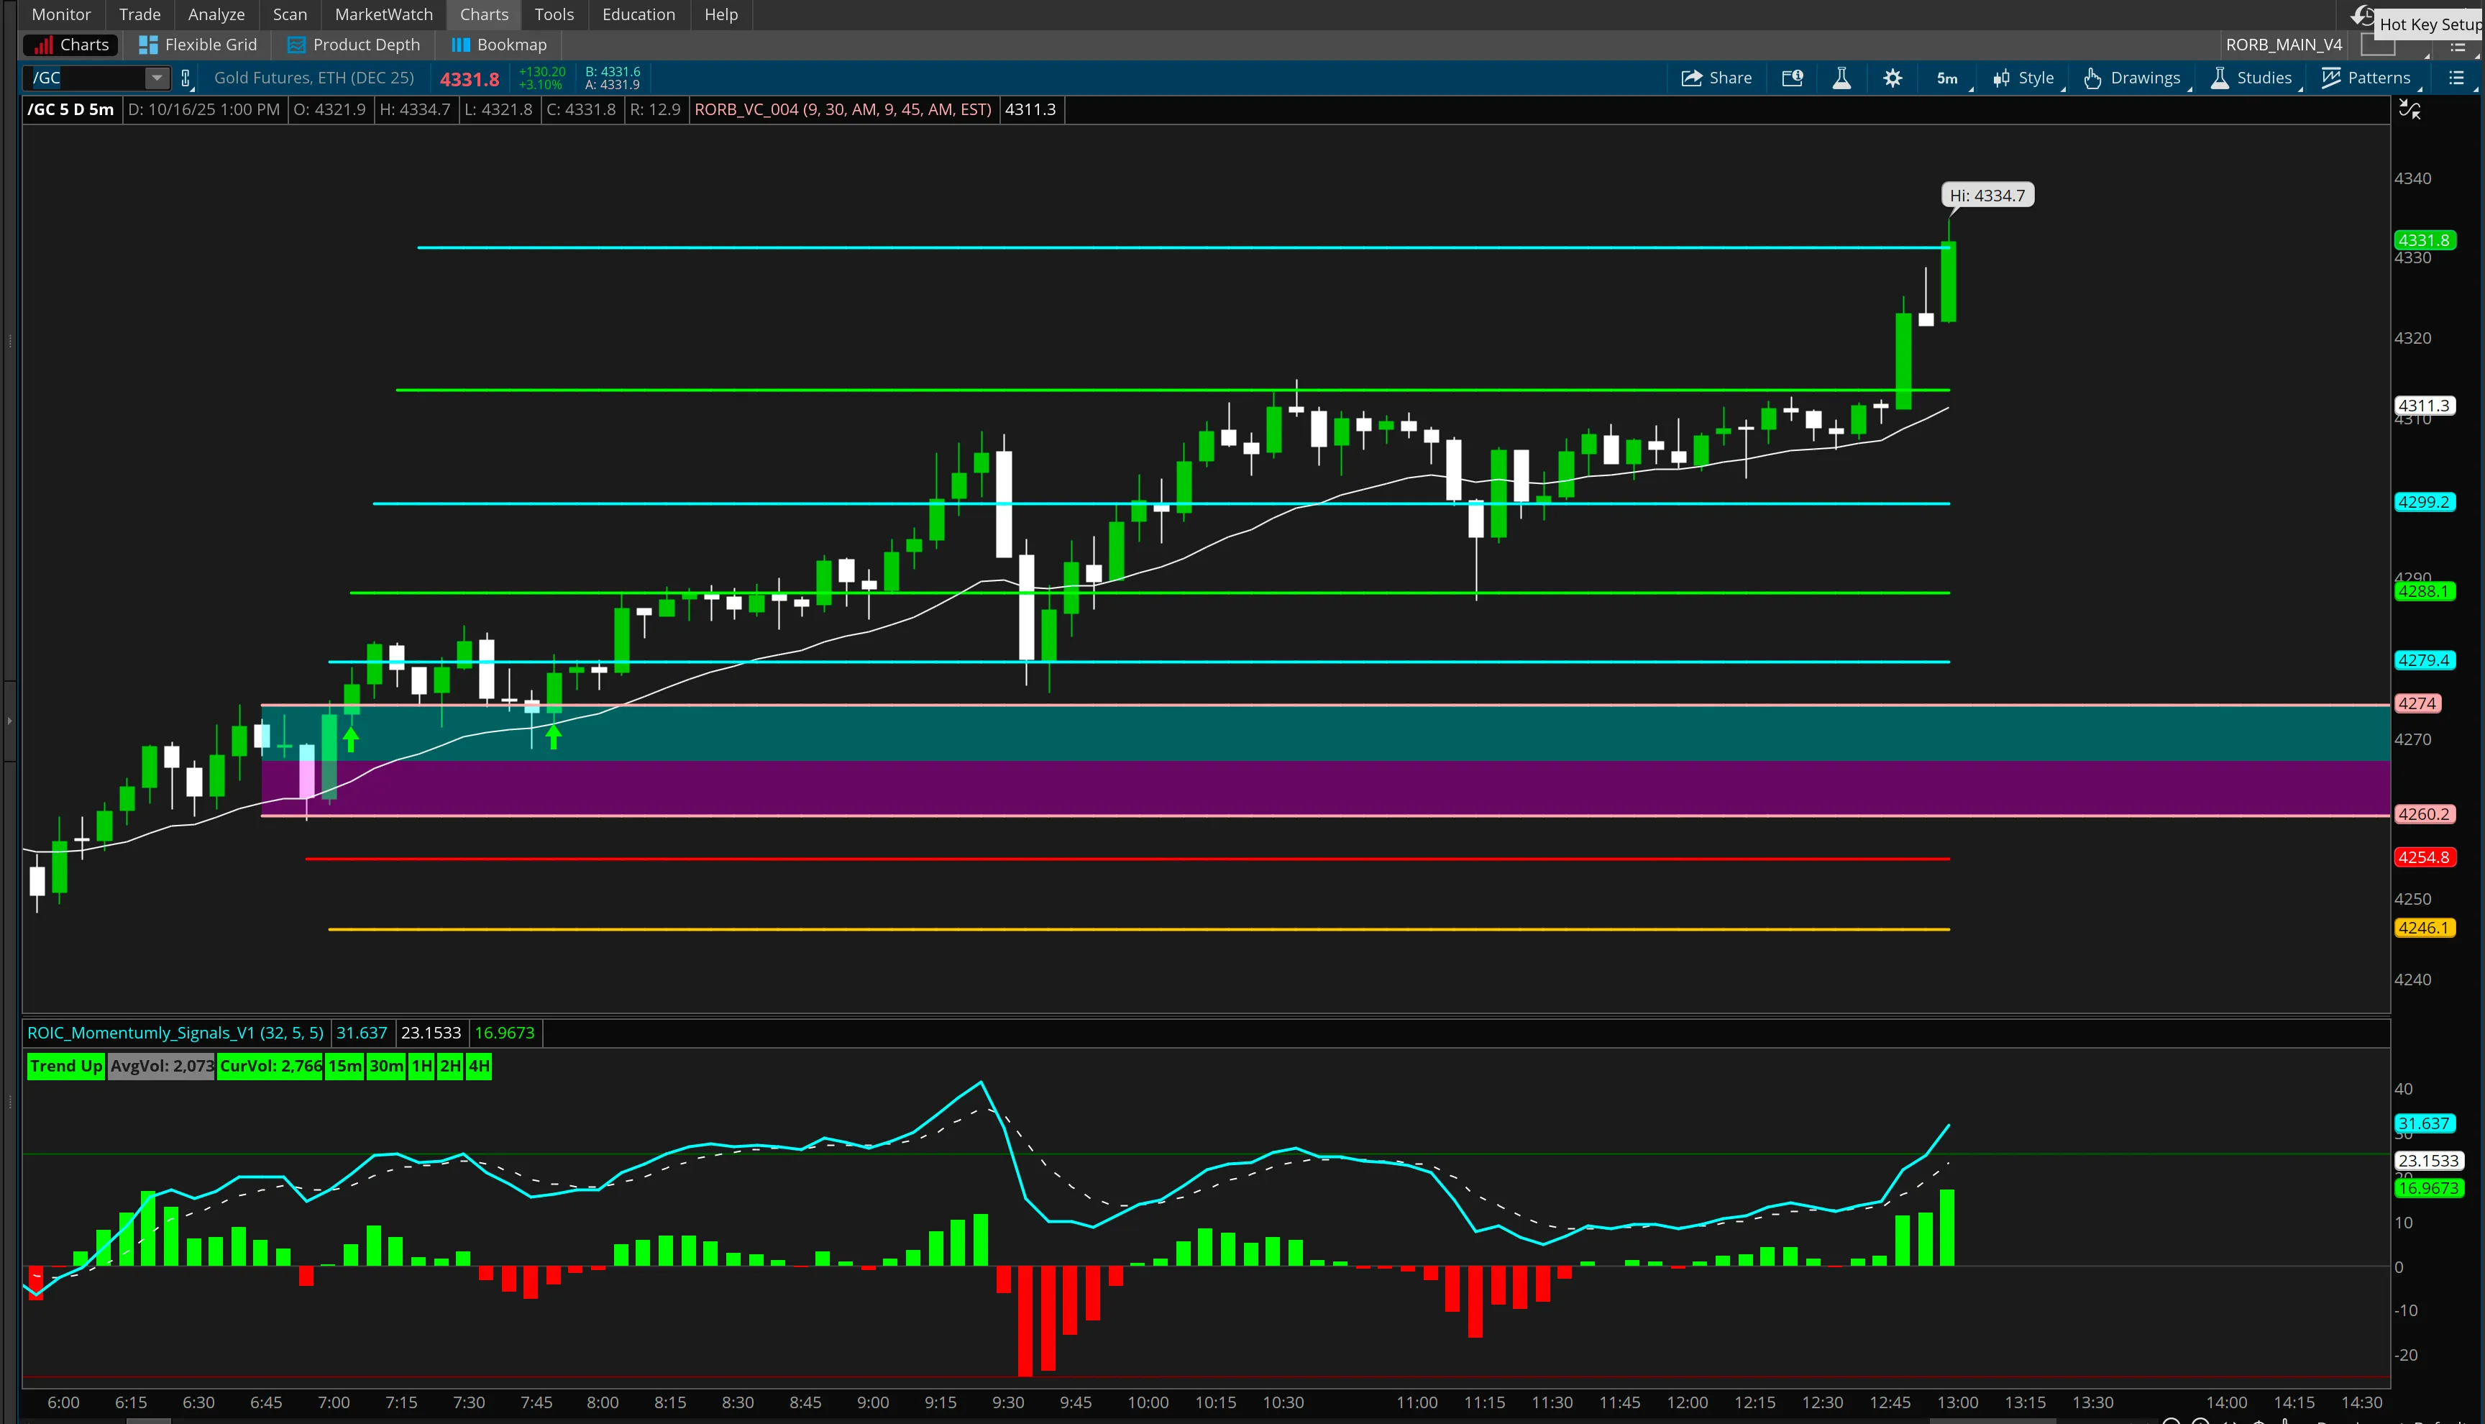Screen dimensions: 2485x1424
Task: Click the chart collapse arrows icon
Action: tap(2410, 111)
